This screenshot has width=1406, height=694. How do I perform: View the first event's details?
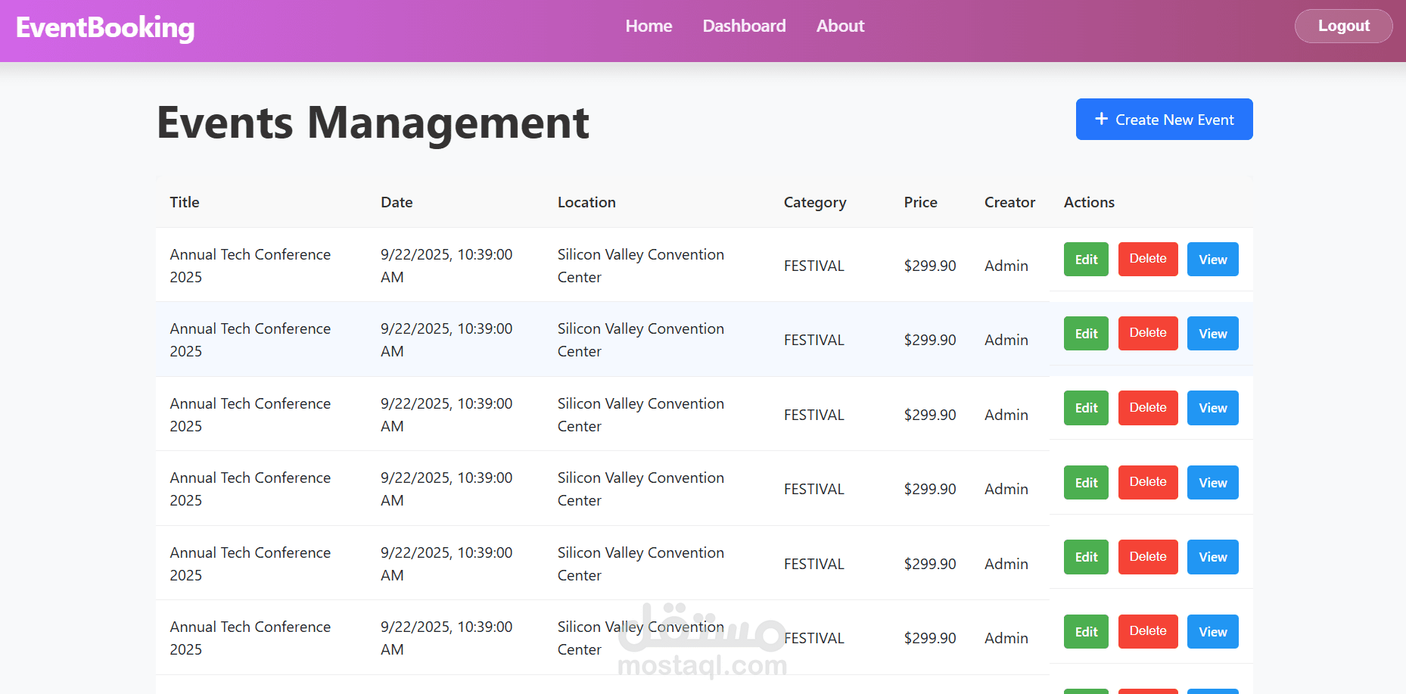1212,260
